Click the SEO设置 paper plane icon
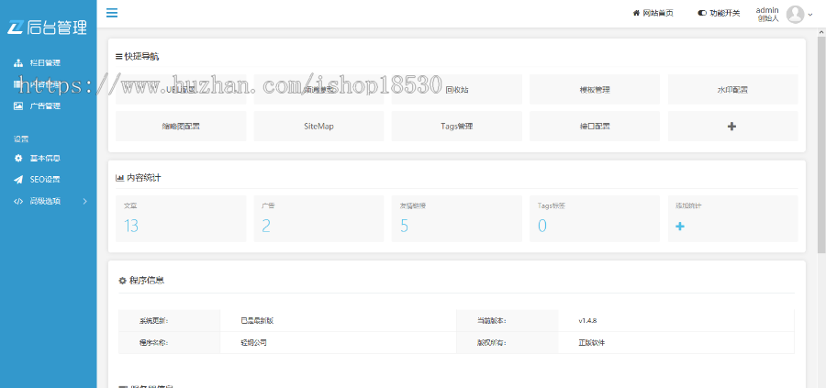 coord(18,180)
